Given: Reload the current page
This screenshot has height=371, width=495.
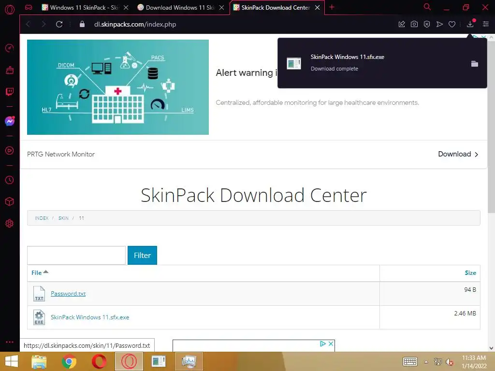Looking at the screenshot, I should point(59,24).
